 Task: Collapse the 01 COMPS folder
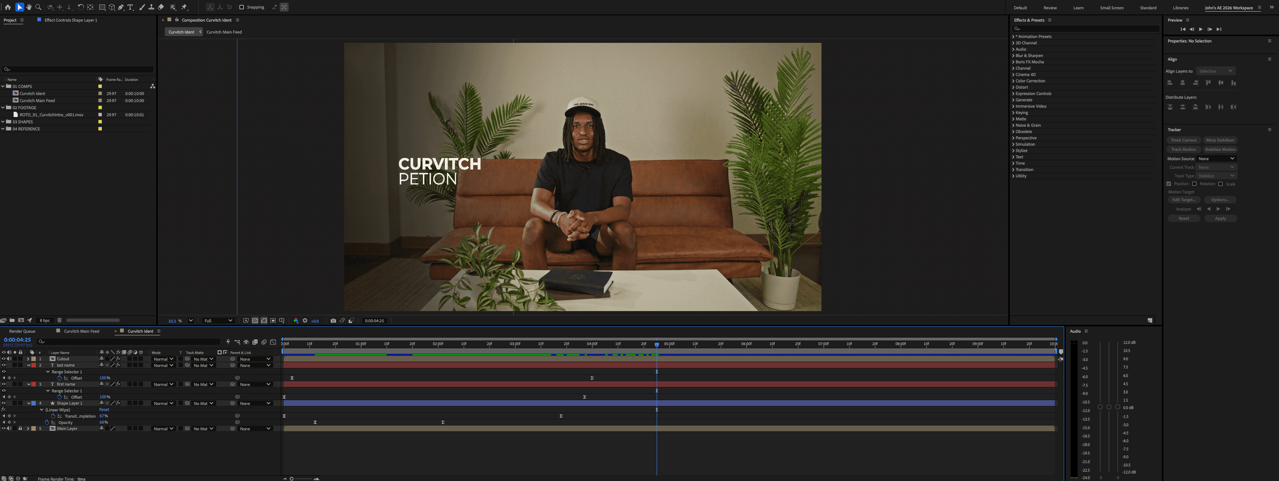coord(3,86)
